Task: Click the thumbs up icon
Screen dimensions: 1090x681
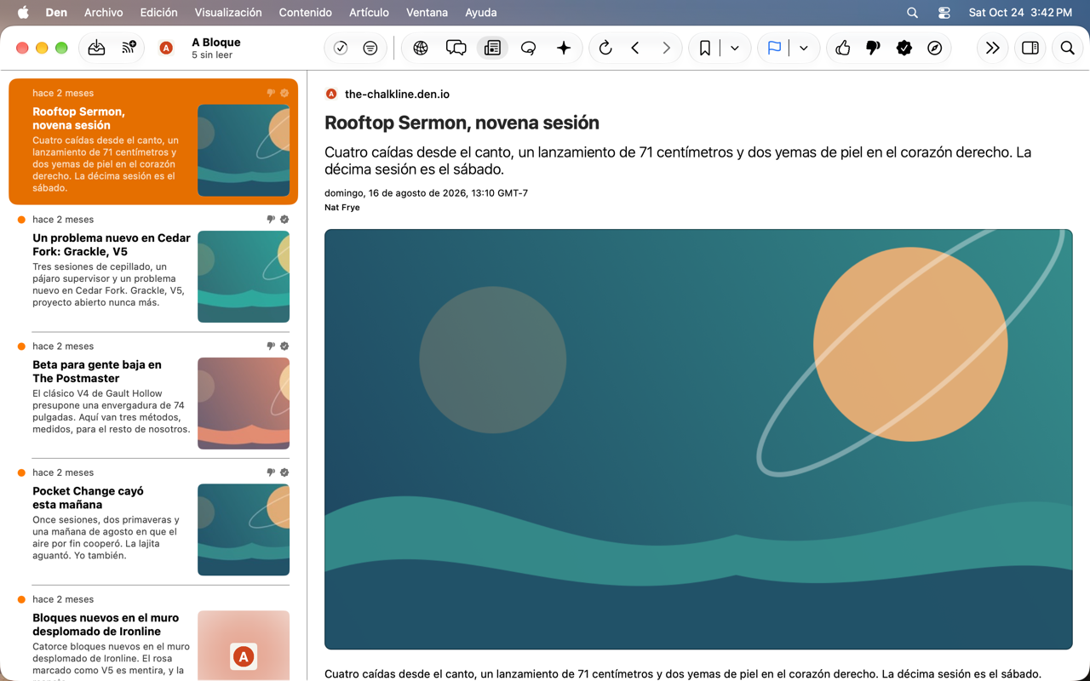Action: 843,49
